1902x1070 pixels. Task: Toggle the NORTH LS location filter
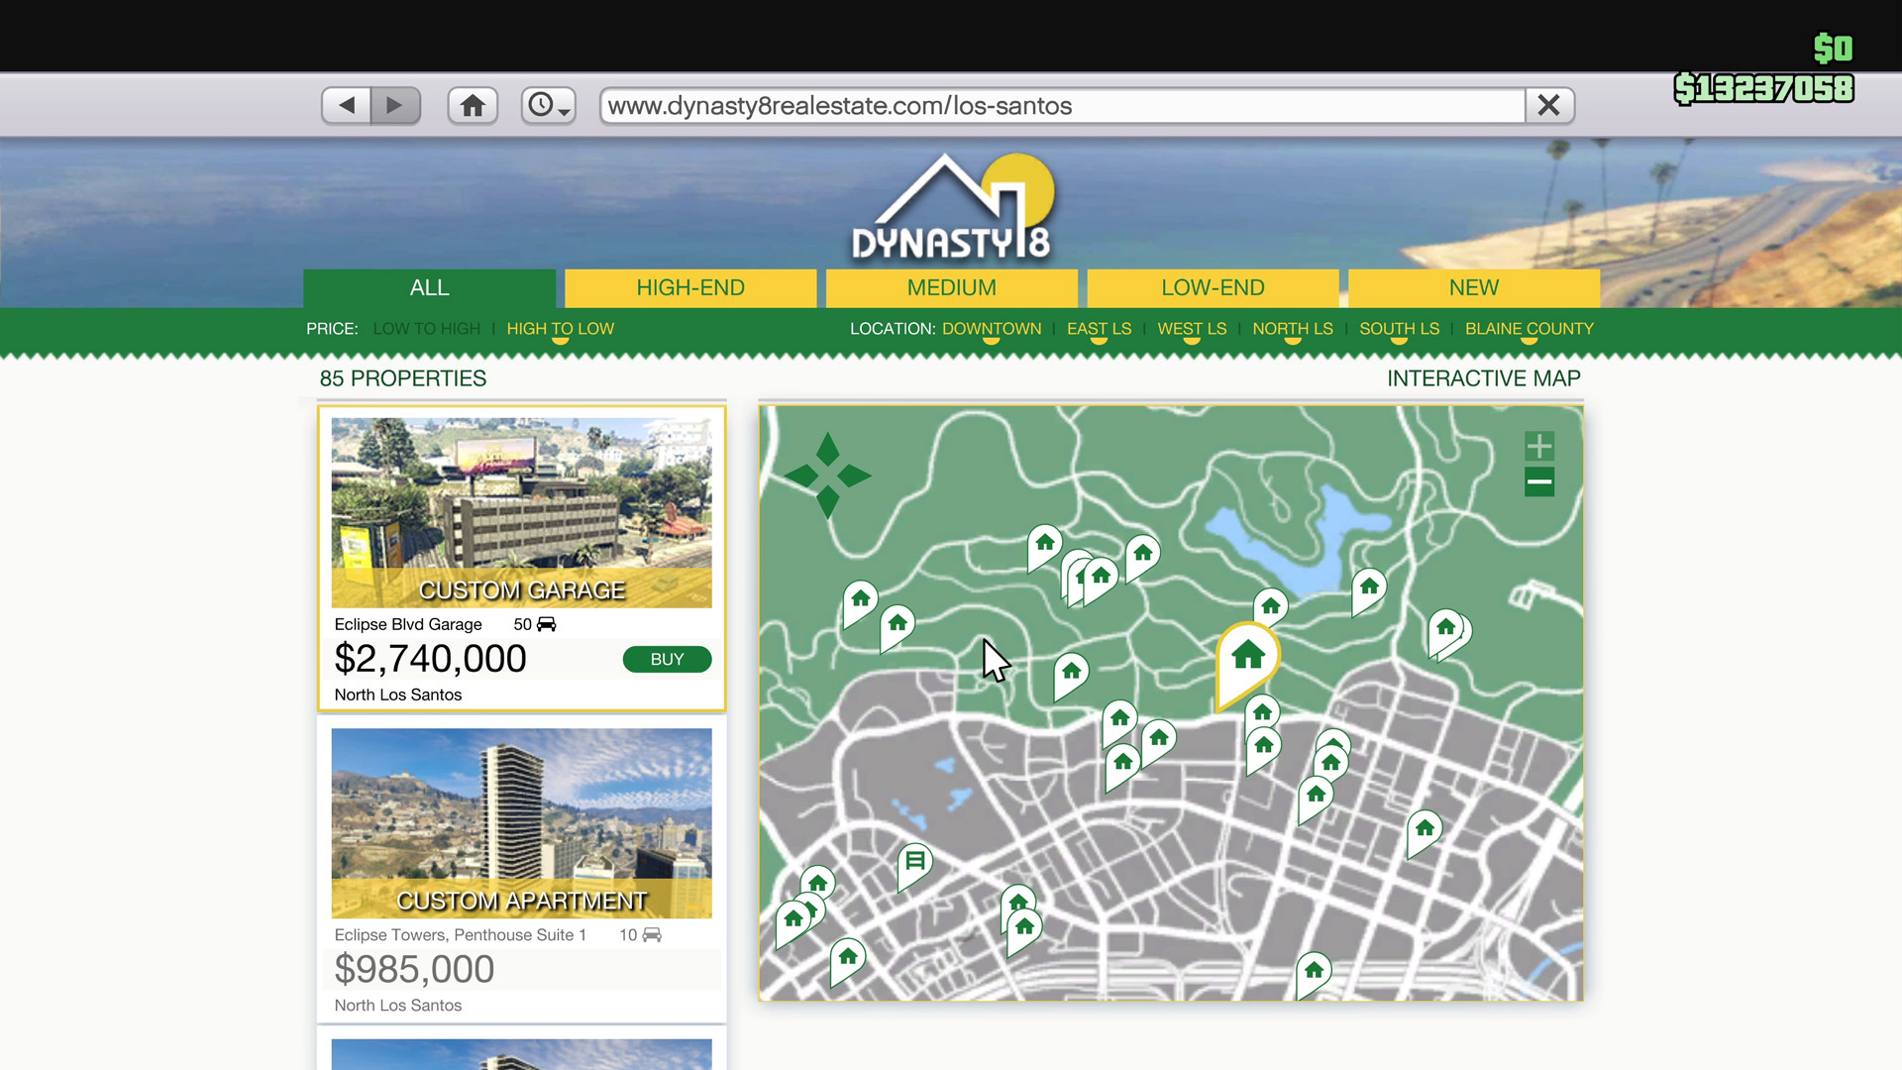1293,329
